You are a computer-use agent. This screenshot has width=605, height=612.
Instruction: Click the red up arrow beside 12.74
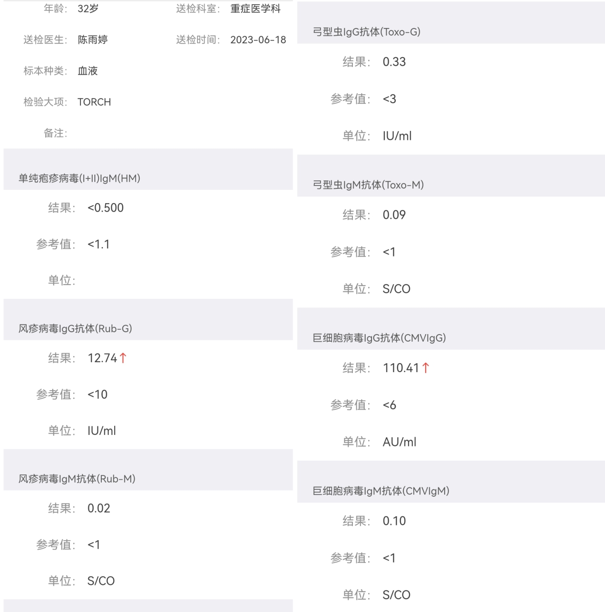click(x=123, y=358)
